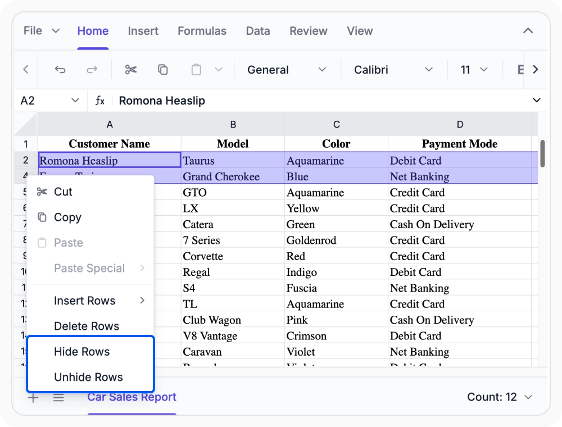The image size is (562, 427).
Task: Click the context menu scissors icon
Action: (42, 192)
